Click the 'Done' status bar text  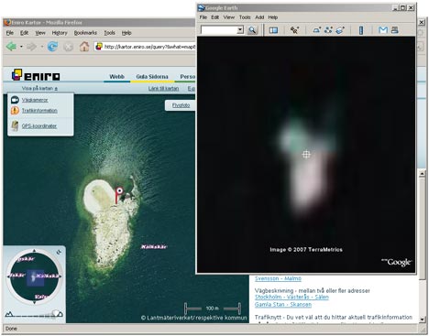tap(11, 329)
